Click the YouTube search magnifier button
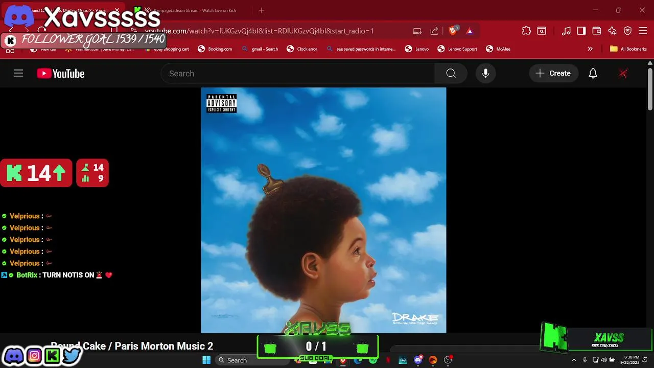Viewport: 654px width, 368px height. click(x=451, y=74)
